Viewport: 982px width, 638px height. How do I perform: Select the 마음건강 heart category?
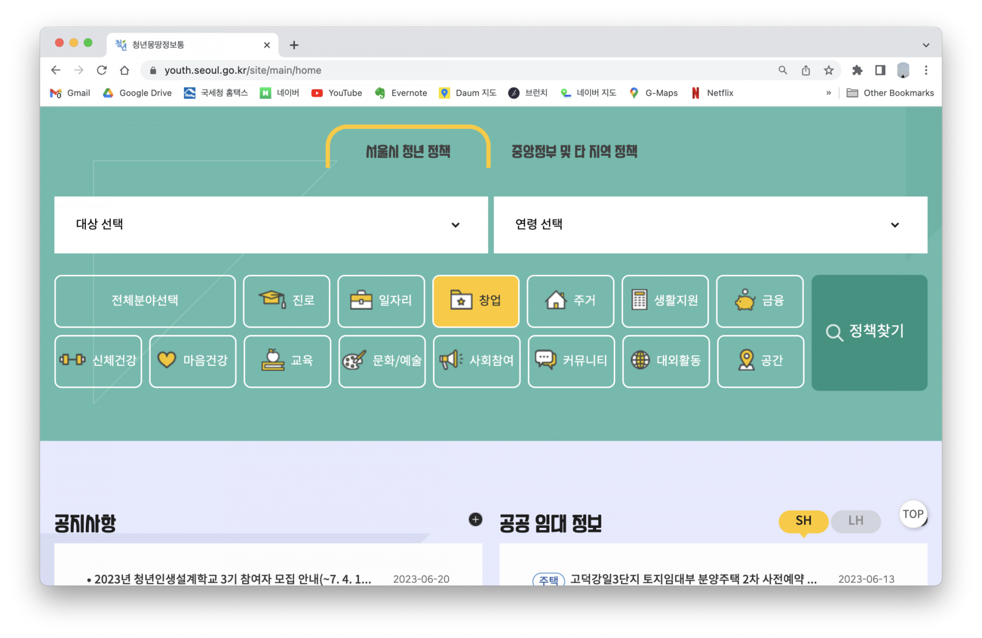point(193,361)
